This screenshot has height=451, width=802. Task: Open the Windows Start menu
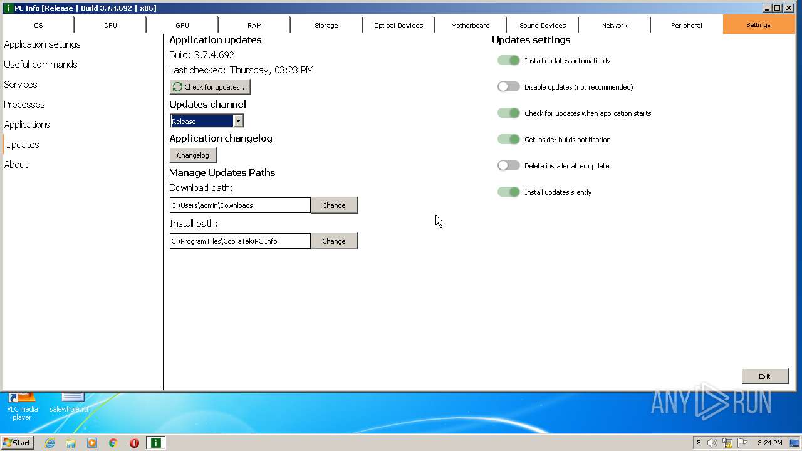[x=17, y=443]
